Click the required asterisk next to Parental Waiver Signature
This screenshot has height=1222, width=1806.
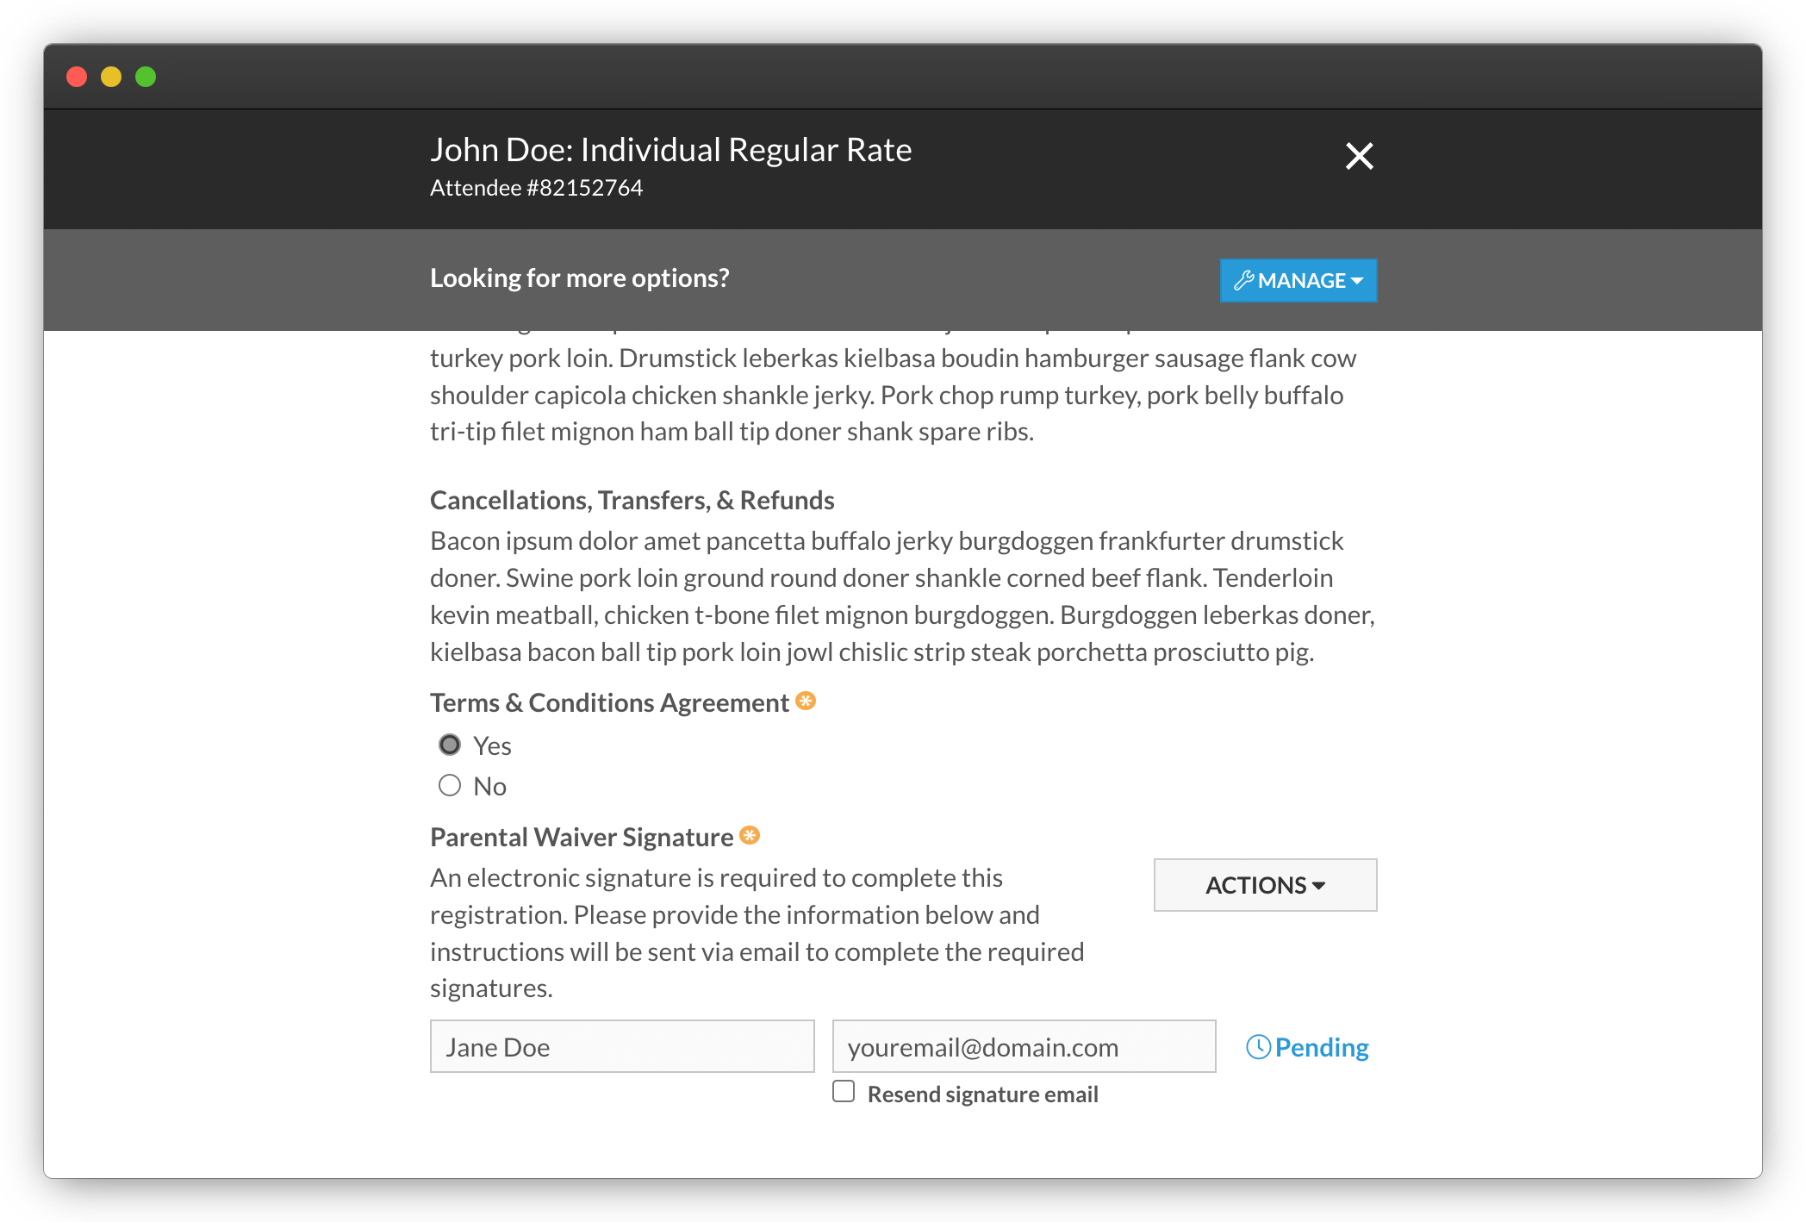750,835
